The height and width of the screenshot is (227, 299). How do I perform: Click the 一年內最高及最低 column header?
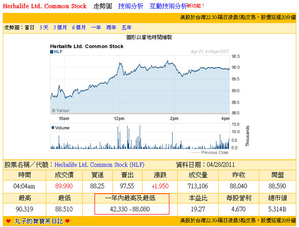pos(130,198)
